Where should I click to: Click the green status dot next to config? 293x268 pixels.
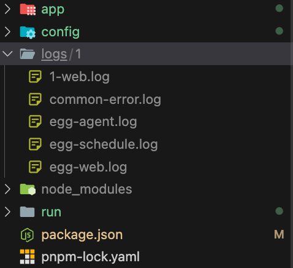pyautogui.click(x=279, y=31)
